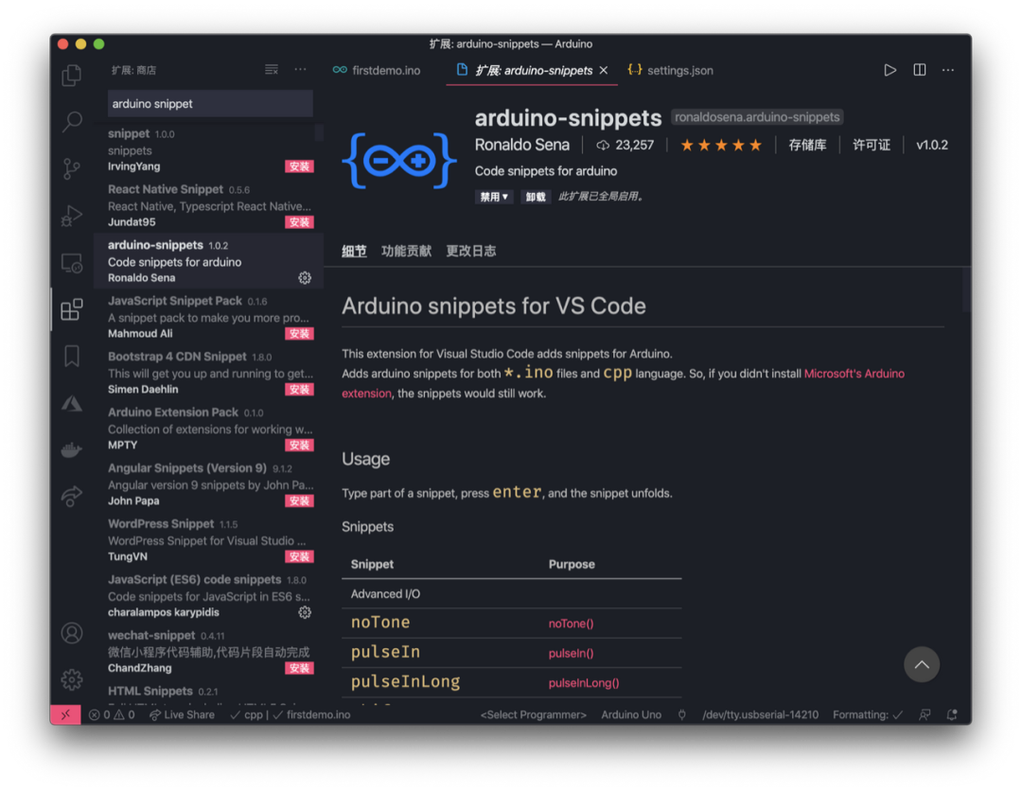The image size is (1022, 791).
Task: Open the Bookmarks view
Action: (72, 356)
